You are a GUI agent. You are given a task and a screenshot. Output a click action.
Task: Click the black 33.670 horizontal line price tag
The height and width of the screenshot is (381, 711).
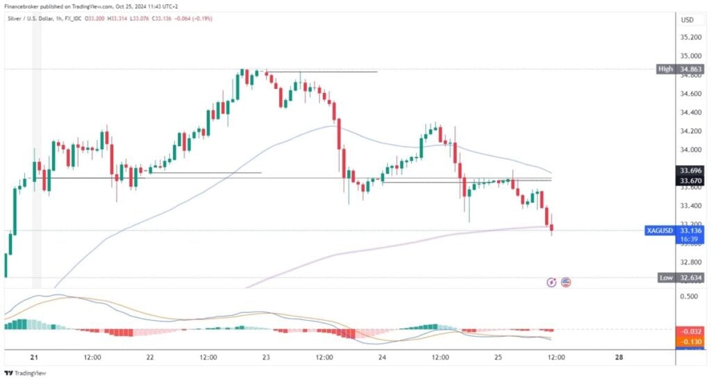pyautogui.click(x=690, y=179)
